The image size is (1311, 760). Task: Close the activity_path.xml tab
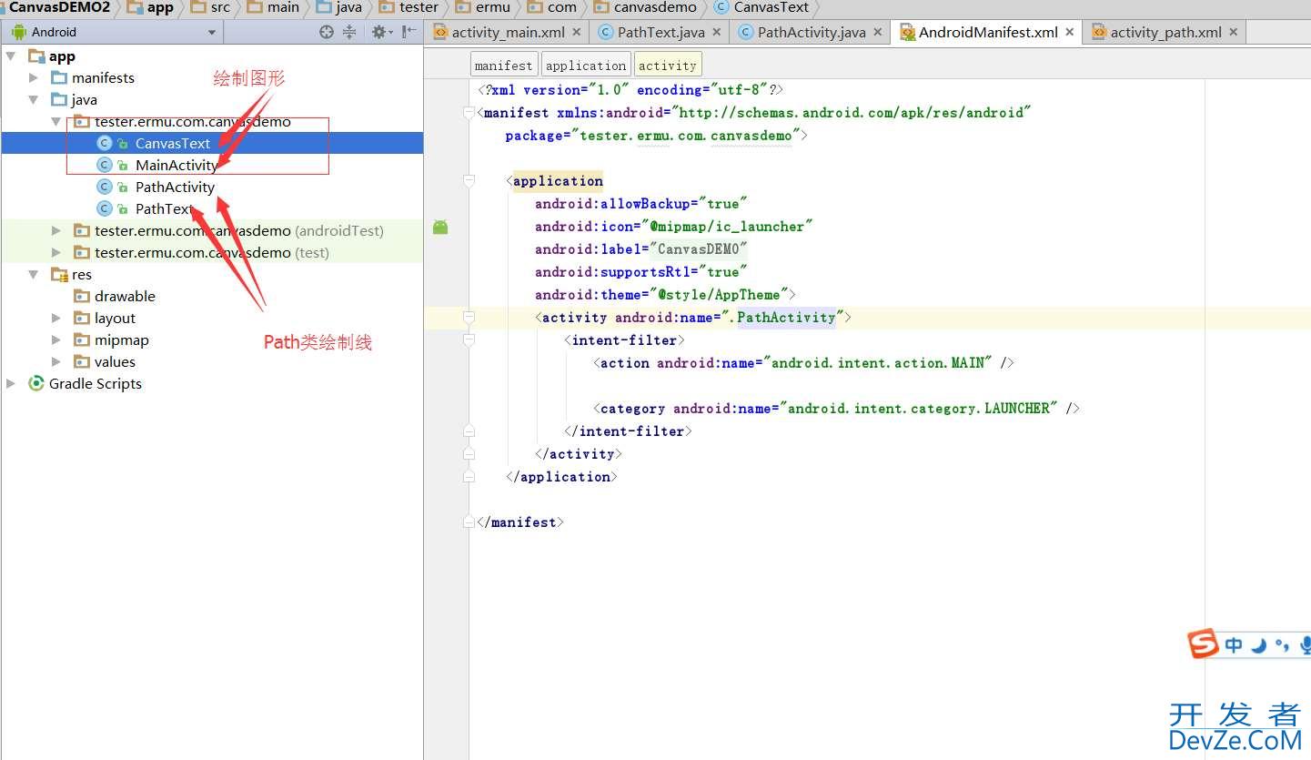pos(1234,32)
